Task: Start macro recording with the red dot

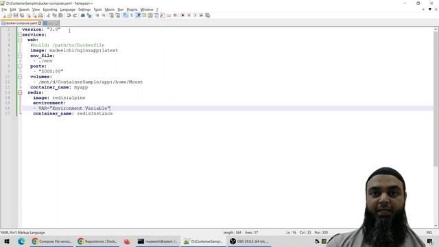Action: click(x=183, y=15)
